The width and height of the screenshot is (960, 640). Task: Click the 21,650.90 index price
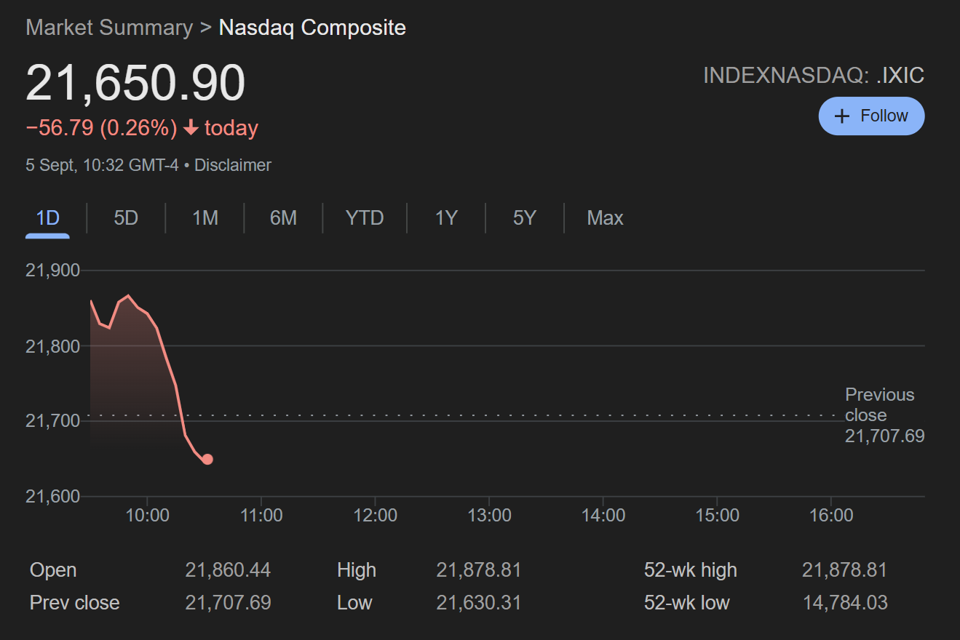coord(135,83)
